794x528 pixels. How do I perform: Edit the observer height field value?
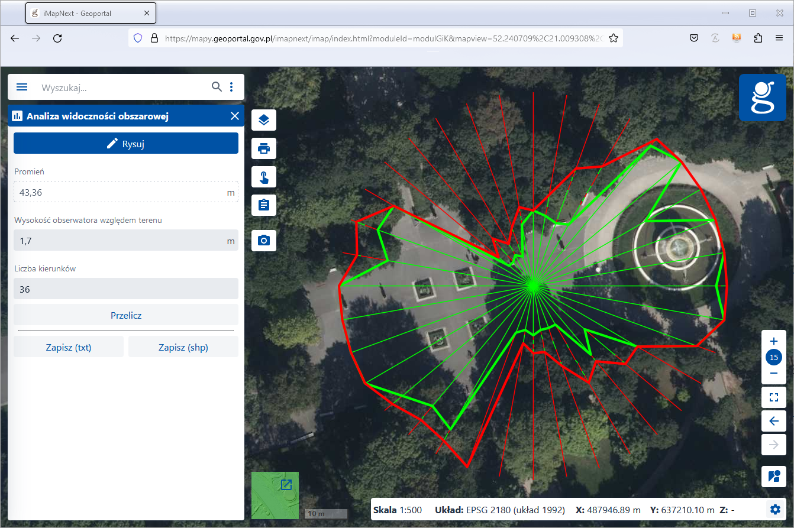(118, 241)
